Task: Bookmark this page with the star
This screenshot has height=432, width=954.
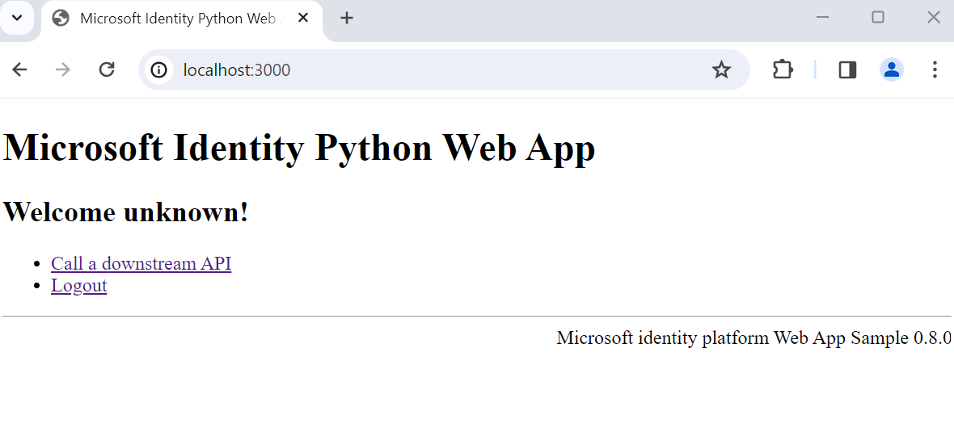Action: (x=721, y=70)
